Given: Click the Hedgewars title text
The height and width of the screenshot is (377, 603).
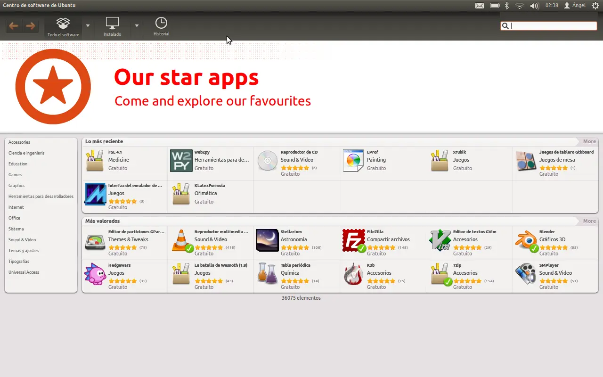Looking at the screenshot, I should (x=119, y=265).
